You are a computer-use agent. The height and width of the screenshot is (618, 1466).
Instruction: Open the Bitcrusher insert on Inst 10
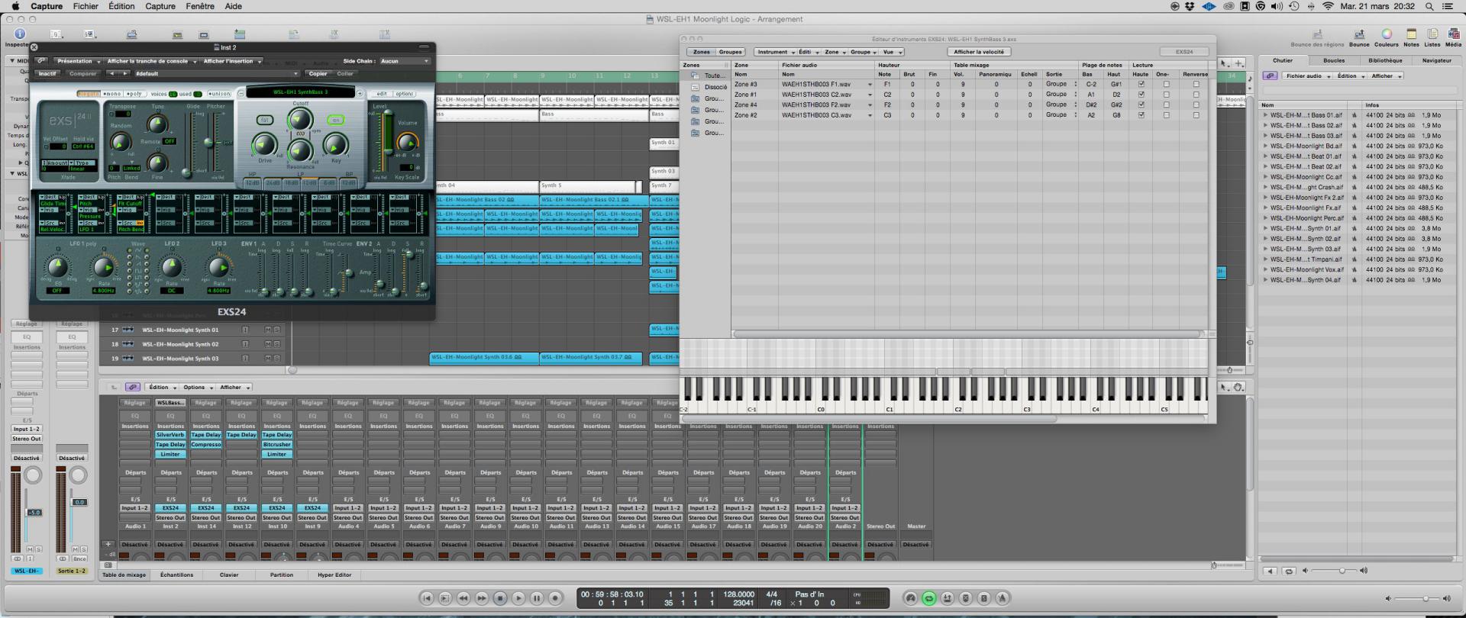coord(276,444)
